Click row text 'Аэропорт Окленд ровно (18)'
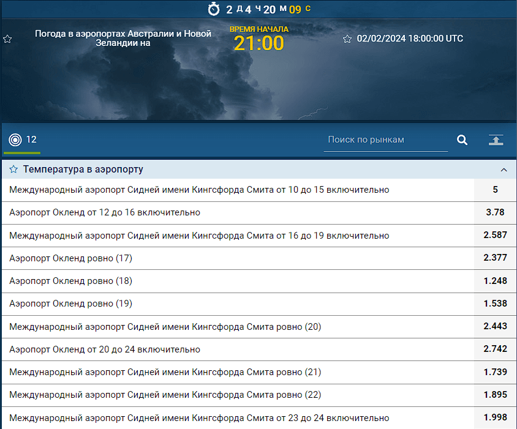Image resolution: width=517 pixels, height=429 pixels. pos(70,281)
